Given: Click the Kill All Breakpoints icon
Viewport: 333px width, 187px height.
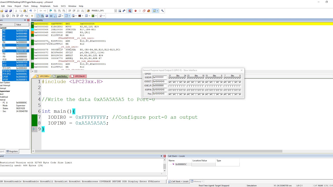Looking at the screenshot, I should [148, 11].
